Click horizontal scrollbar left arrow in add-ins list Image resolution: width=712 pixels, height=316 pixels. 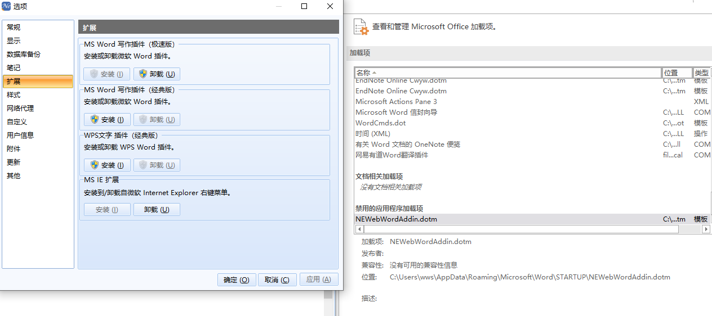[x=359, y=229]
